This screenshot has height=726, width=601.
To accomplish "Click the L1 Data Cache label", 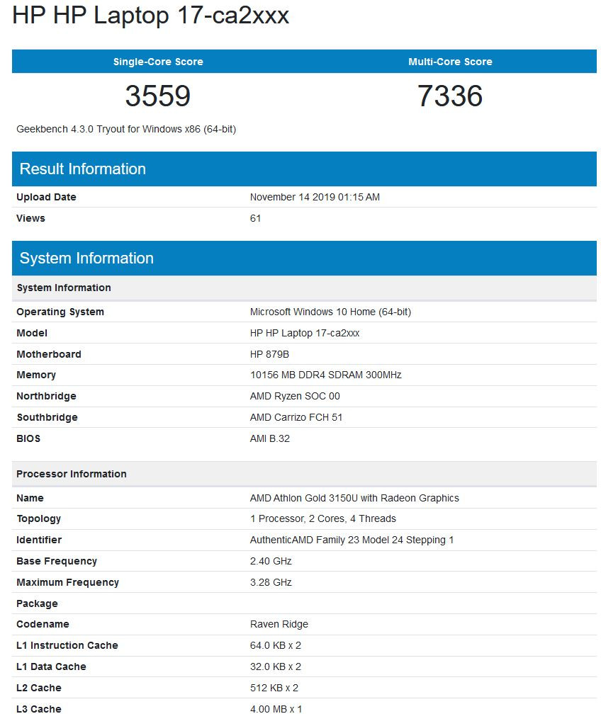I will (x=51, y=667).
